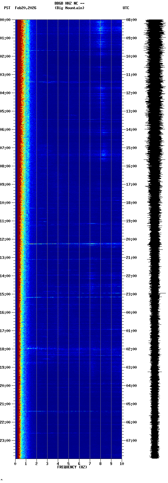Click the PST 00:00 time label
The height and width of the screenshot is (483, 168).
coord(5,20)
